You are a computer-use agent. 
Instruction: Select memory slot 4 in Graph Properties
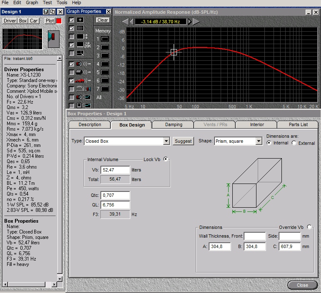click(x=105, y=64)
